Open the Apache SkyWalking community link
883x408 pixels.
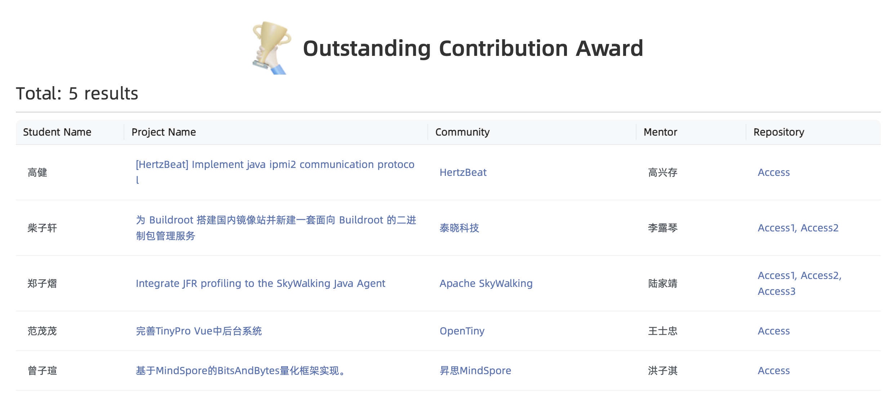(486, 284)
